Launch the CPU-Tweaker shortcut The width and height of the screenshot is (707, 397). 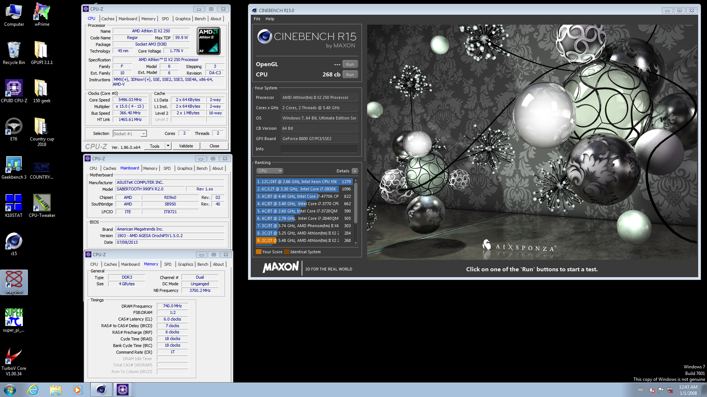(42, 206)
